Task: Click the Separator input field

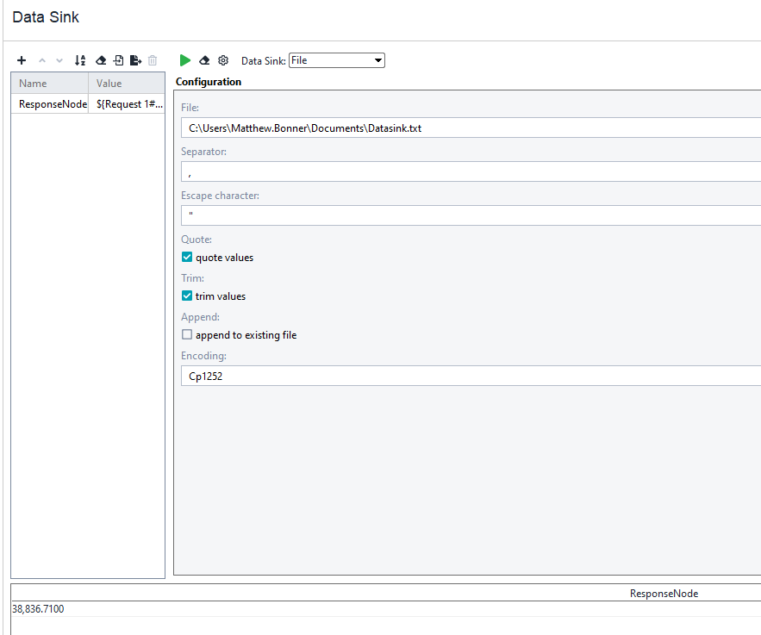Action: pos(471,171)
